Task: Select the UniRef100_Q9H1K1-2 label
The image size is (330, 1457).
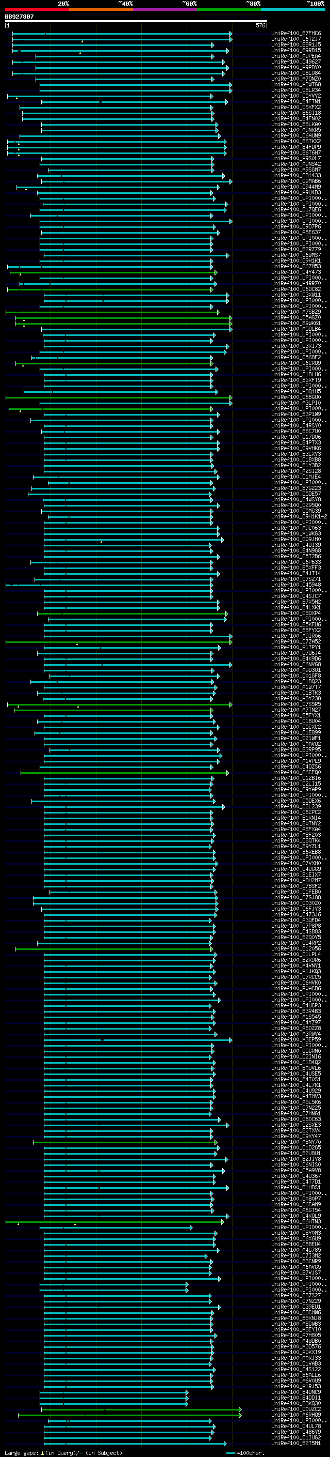Action: tap(299, 516)
